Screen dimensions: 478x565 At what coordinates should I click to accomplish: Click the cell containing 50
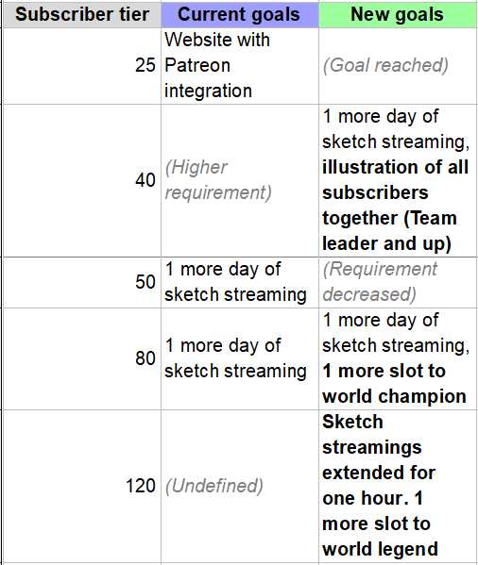click(x=82, y=283)
